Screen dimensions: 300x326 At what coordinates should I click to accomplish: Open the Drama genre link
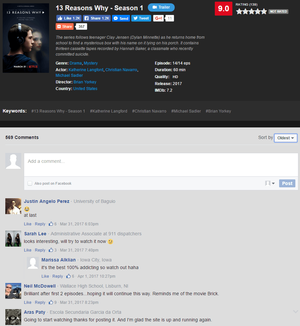[76, 63]
